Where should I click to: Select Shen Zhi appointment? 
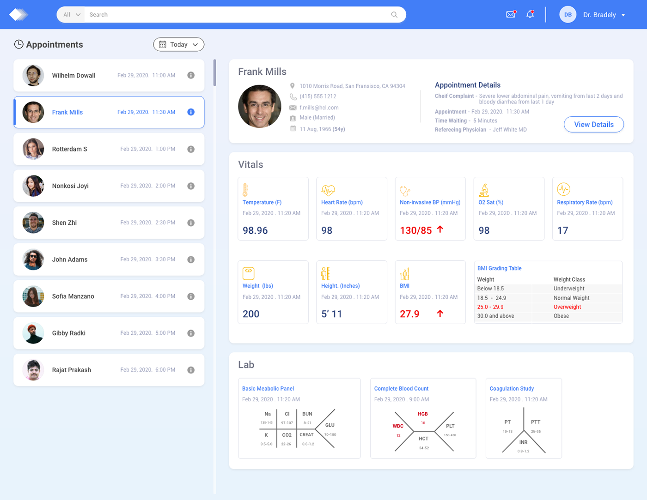[109, 223]
